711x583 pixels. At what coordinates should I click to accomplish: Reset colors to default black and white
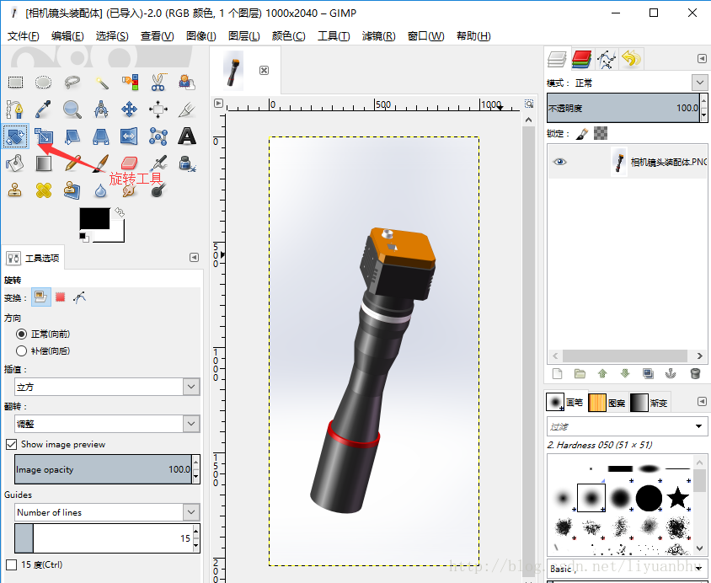click(x=84, y=237)
